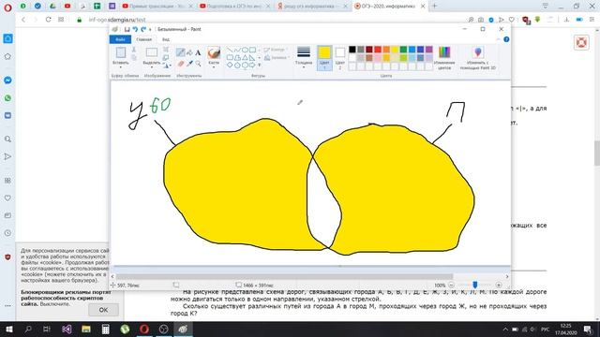Click the zoom in plus button in Paint
Screen dimensions: 600x337
498,285
